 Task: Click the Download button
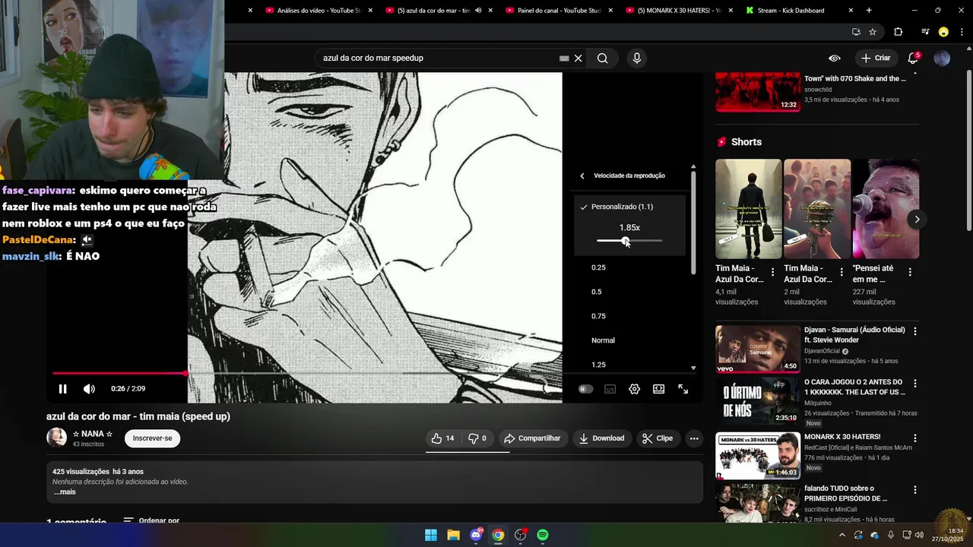(x=601, y=438)
